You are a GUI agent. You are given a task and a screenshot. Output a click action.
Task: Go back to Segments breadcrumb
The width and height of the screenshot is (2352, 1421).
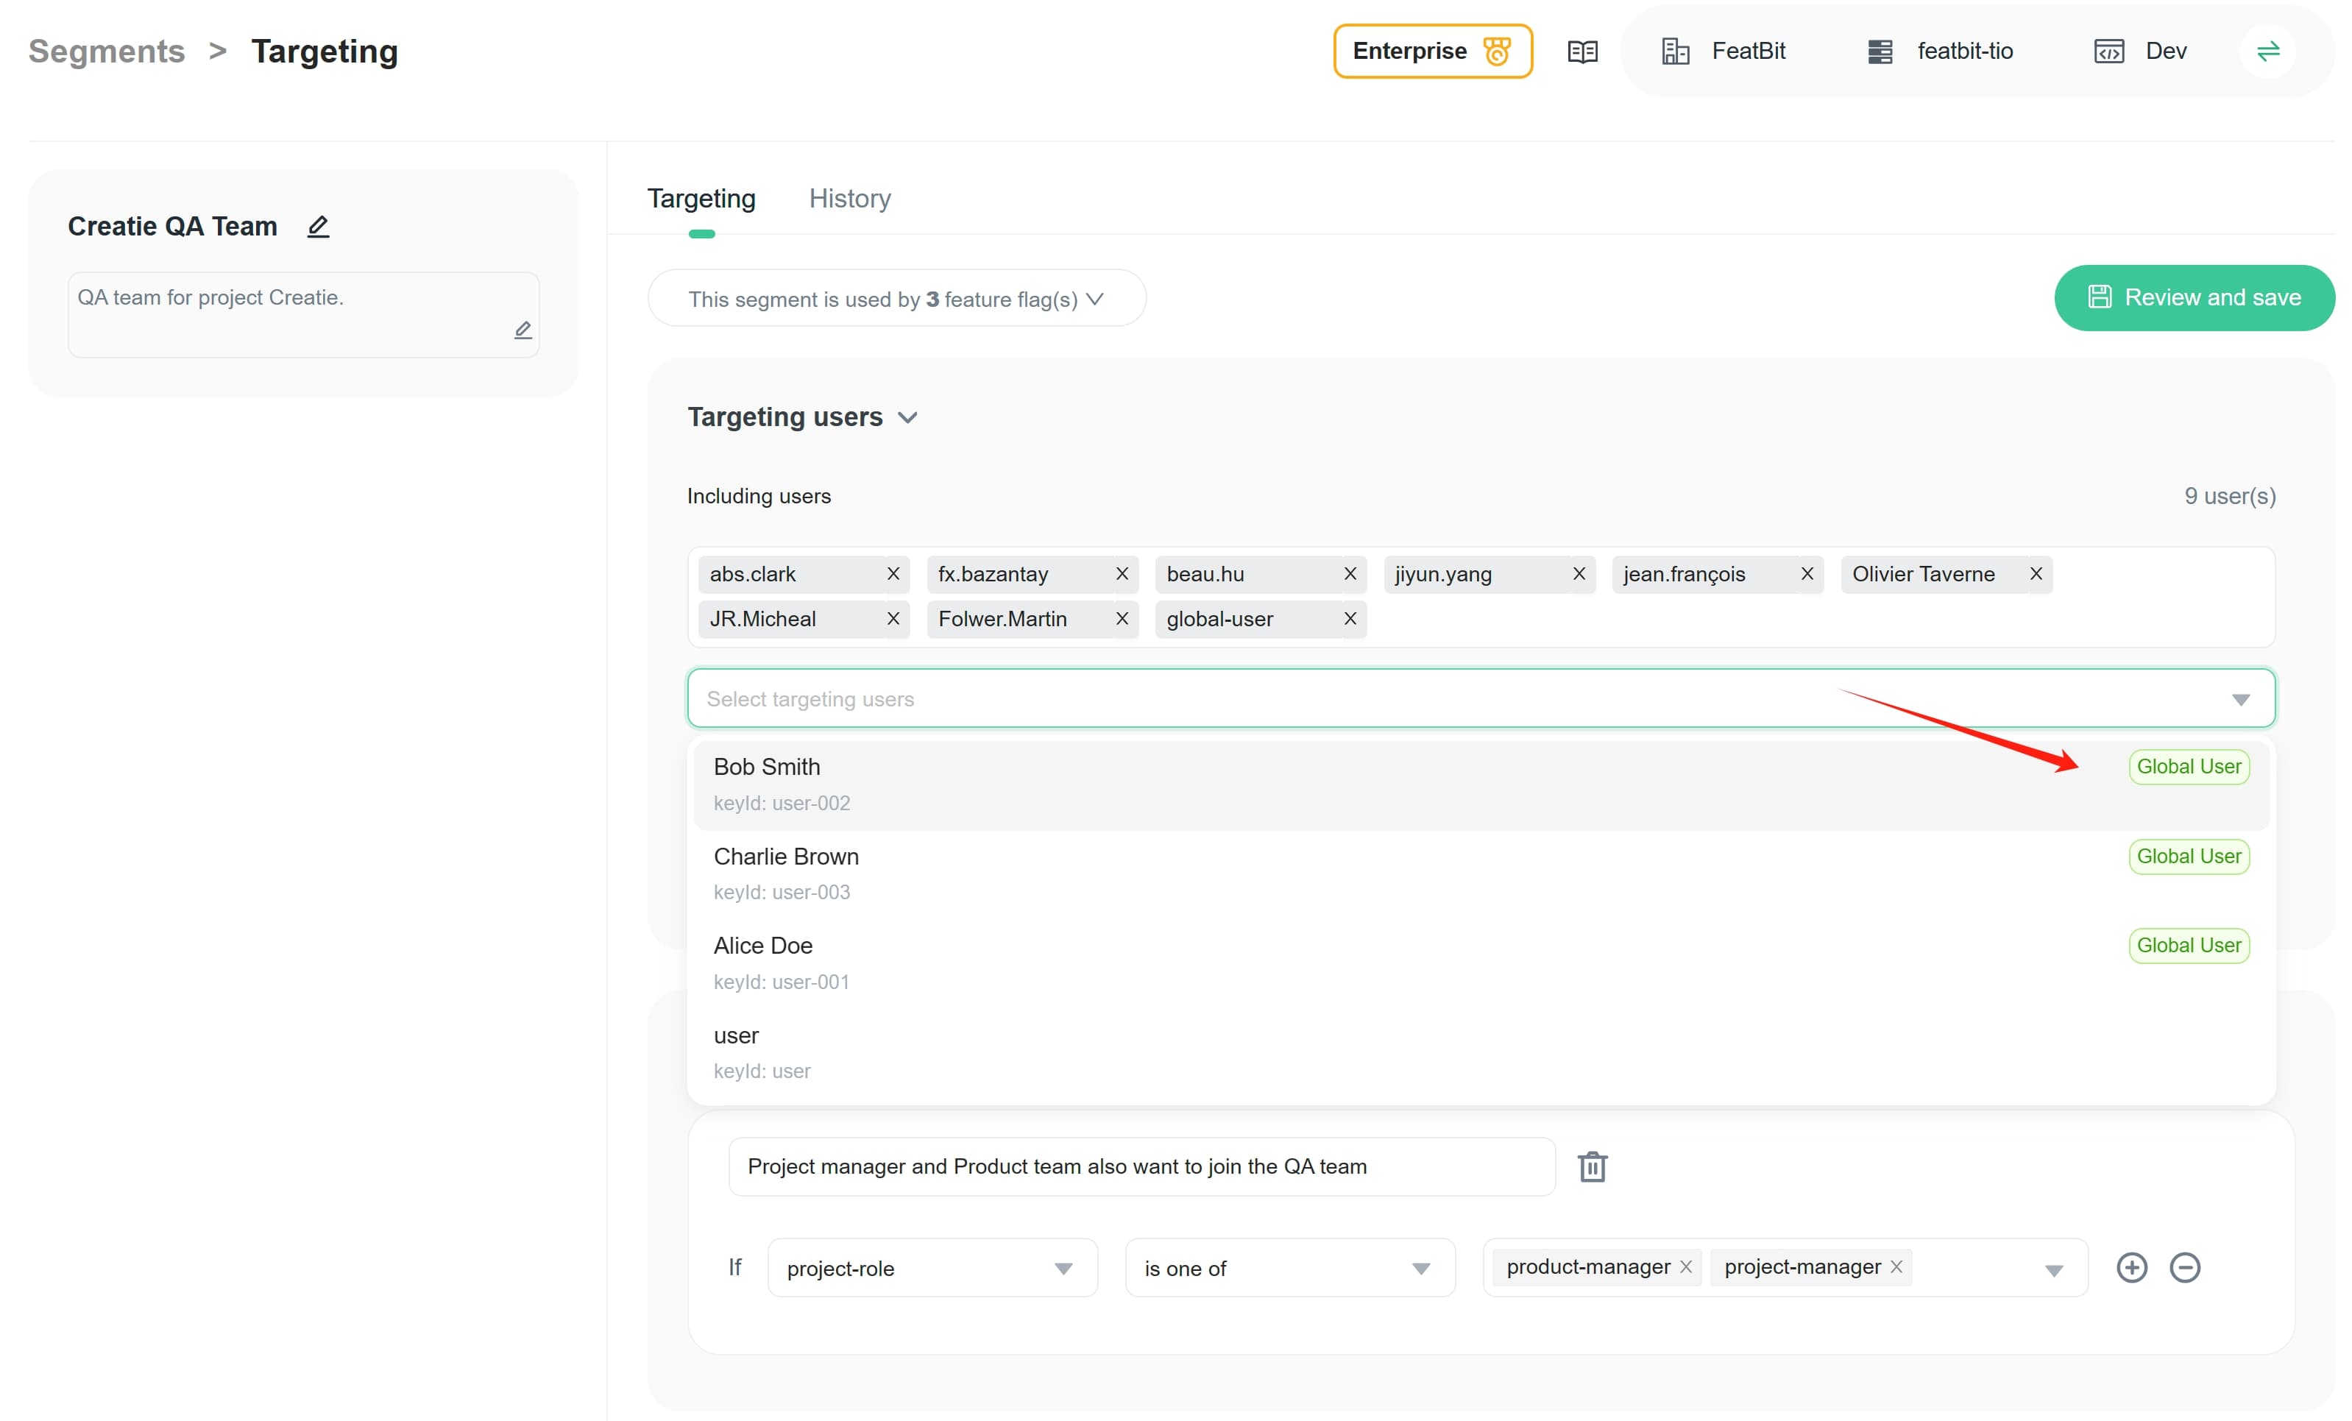tap(107, 52)
